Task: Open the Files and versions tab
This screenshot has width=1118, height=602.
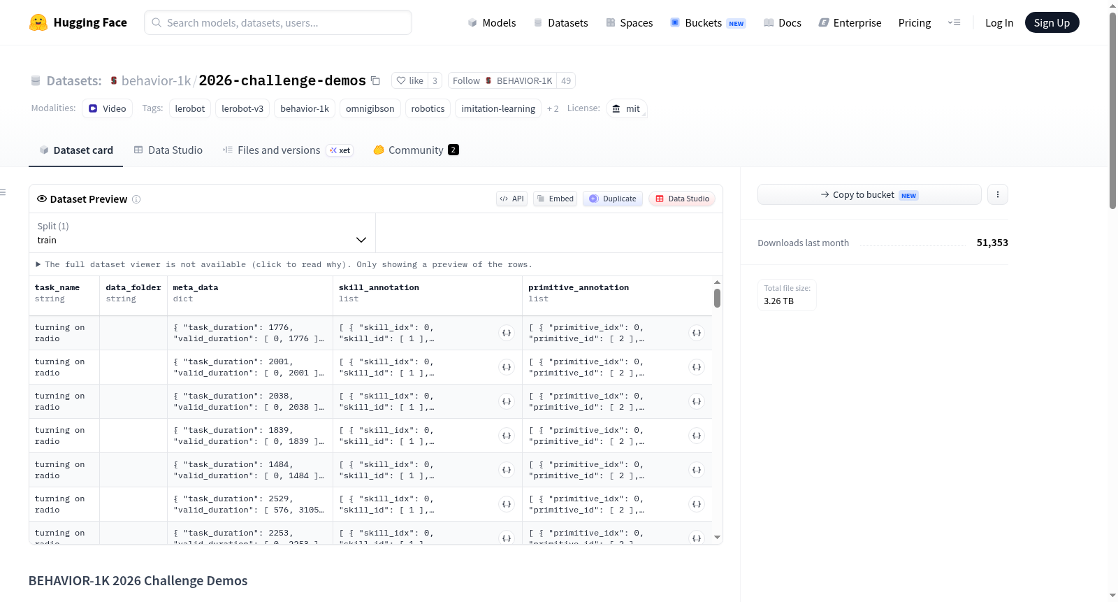Action: (288, 150)
